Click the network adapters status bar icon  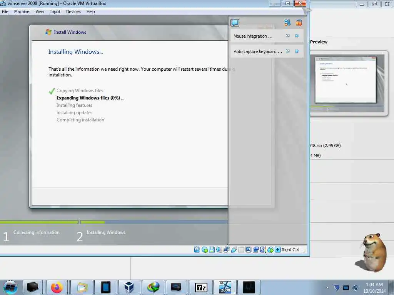(x=226, y=250)
